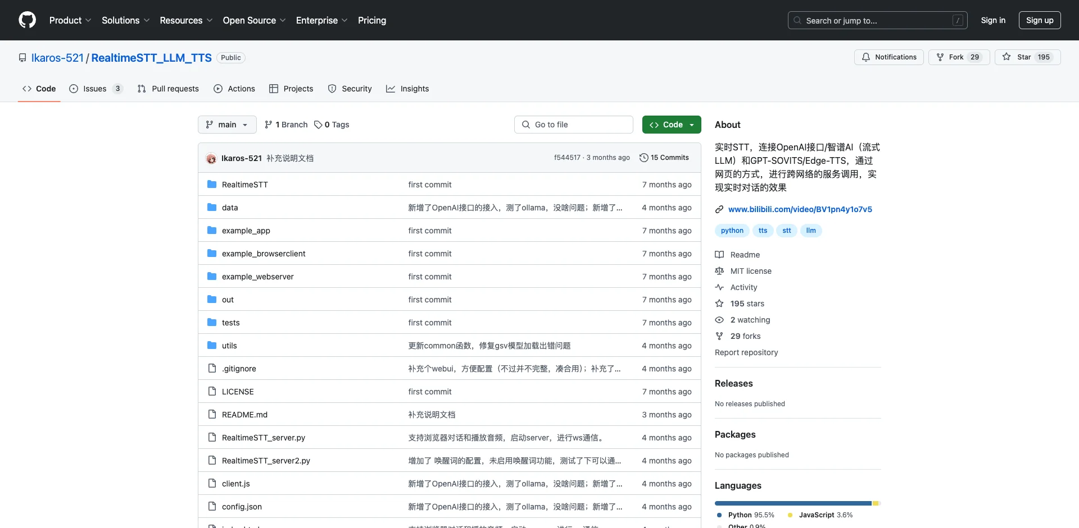Click the tag icon beside 0 Tags
The width and height of the screenshot is (1079, 528).
(318, 125)
